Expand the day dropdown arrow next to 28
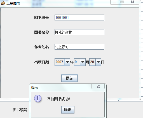Viewport: 143px width, 118px height. [98, 62]
